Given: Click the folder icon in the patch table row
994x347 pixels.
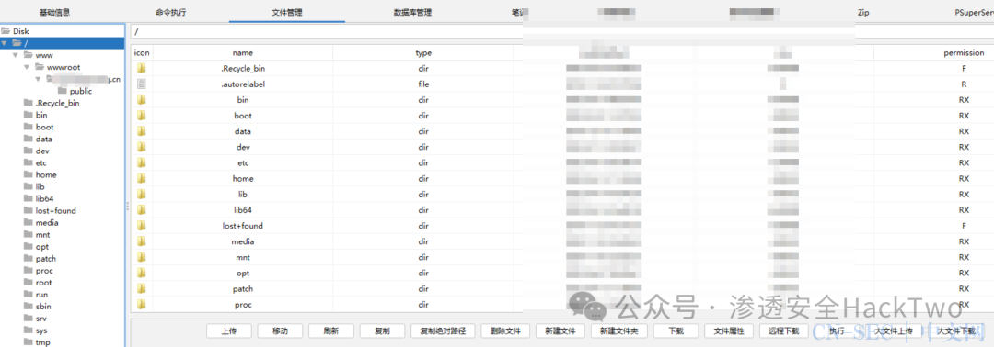Looking at the screenshot, I should point(142,289).
